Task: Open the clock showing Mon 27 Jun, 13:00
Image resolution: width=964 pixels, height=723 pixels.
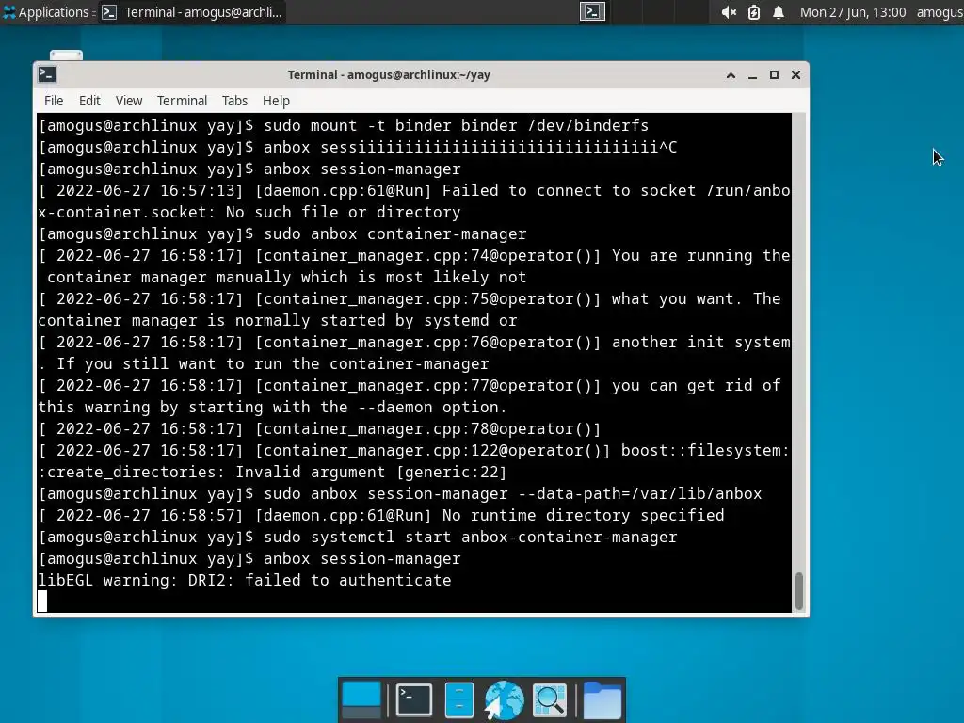Action: (853, 12)
